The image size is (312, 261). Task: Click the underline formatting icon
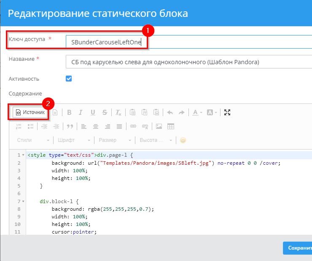[x=93, y=112]
